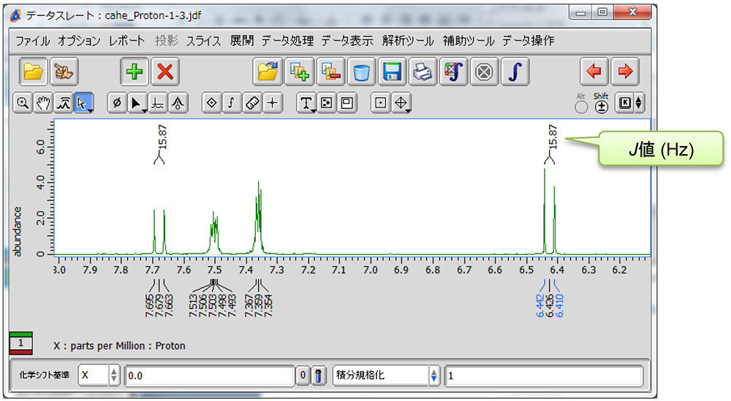Go forward with the red right arrow
Viewport: 731px width, 401px height.
pos(626,72)
